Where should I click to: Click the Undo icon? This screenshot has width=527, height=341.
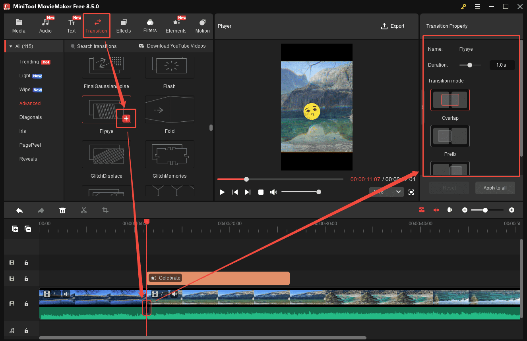click(19, 210)
